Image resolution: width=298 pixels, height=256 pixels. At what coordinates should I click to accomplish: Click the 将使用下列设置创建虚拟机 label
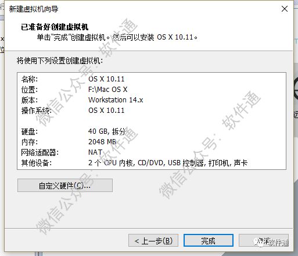tap(60, 61)
